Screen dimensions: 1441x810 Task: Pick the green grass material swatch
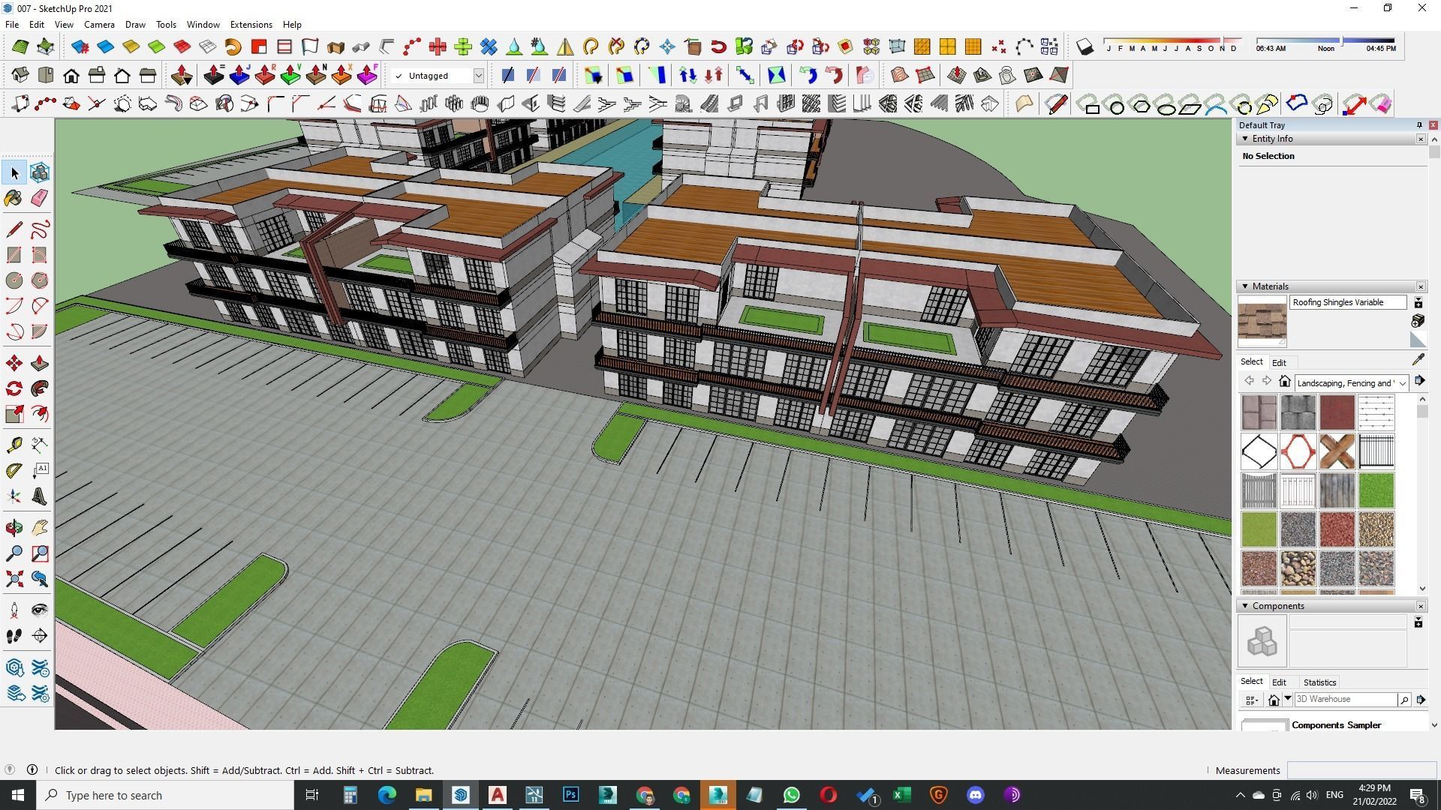click(x=1376, y=490)
